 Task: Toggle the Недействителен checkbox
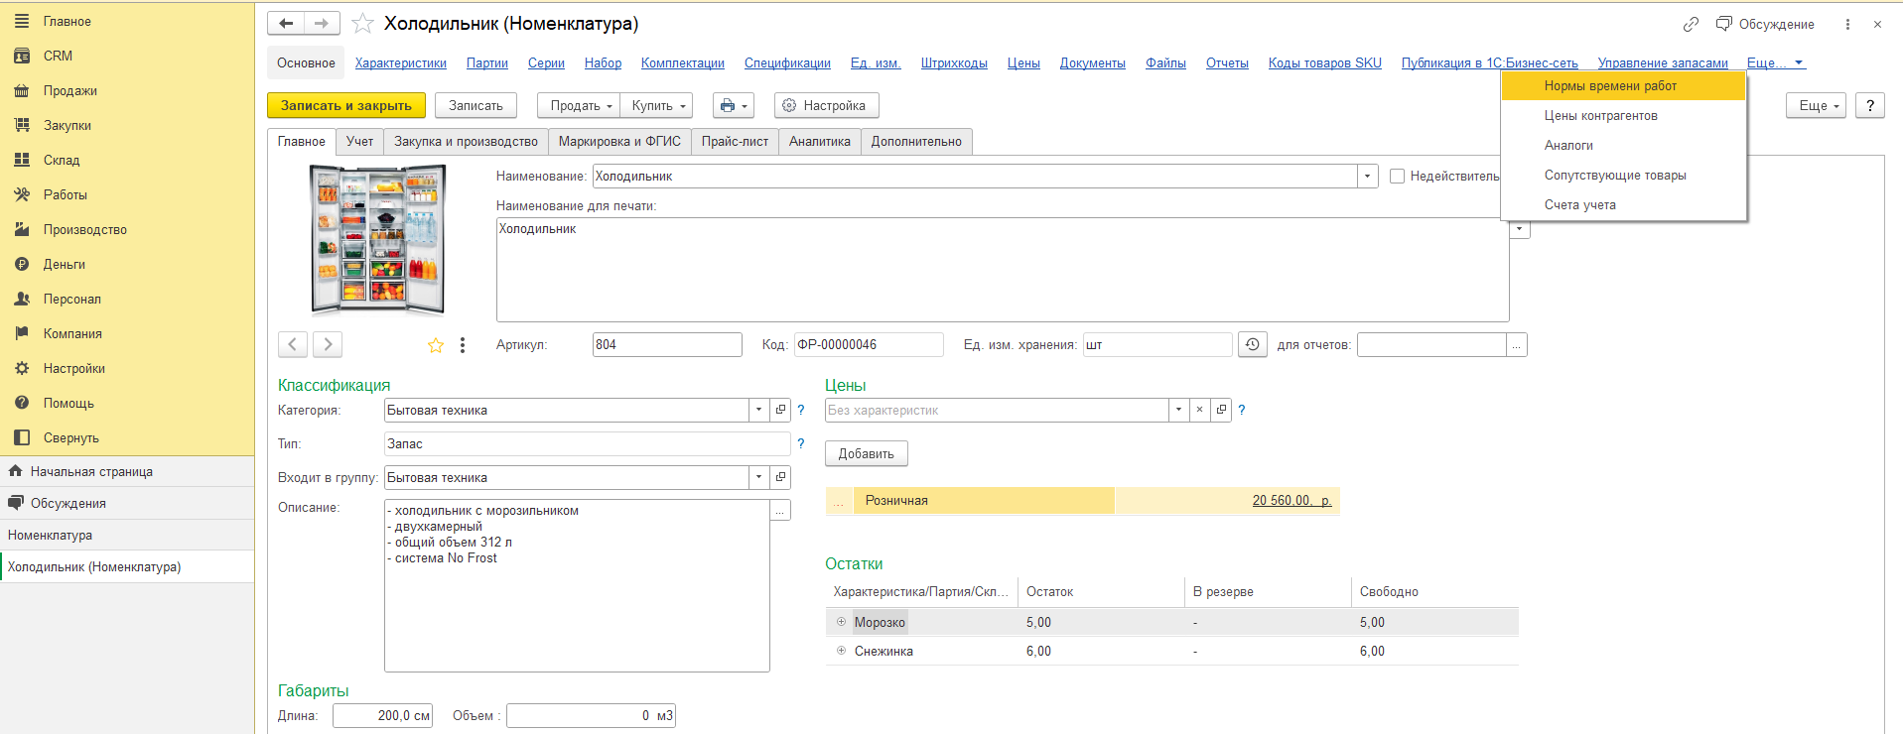point(1398,176)
